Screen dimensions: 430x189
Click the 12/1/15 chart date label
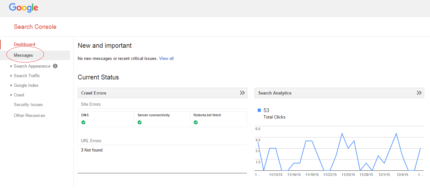384,175
